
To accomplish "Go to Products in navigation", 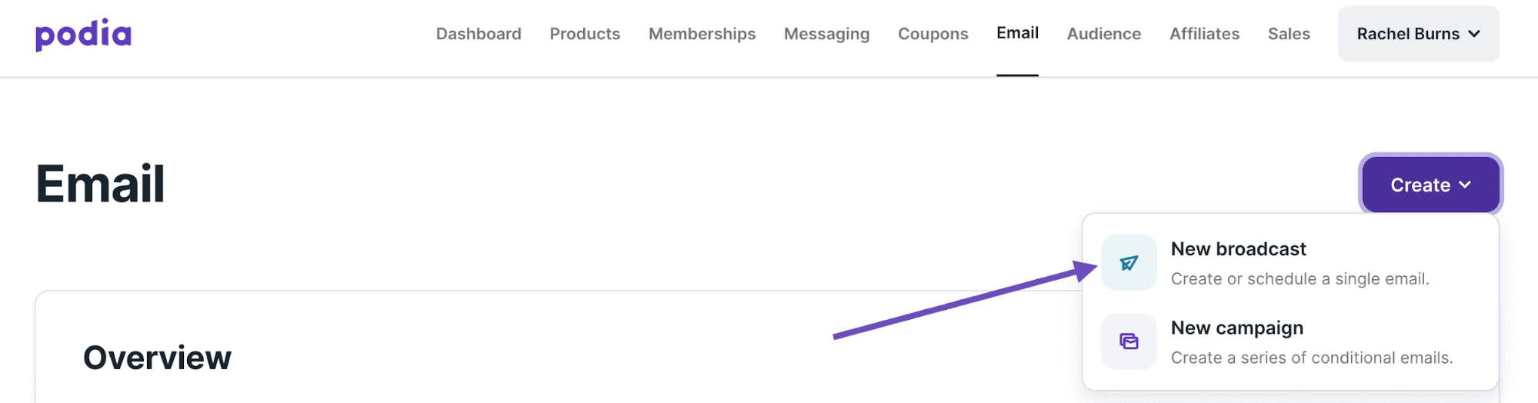I will pos(585,34).
